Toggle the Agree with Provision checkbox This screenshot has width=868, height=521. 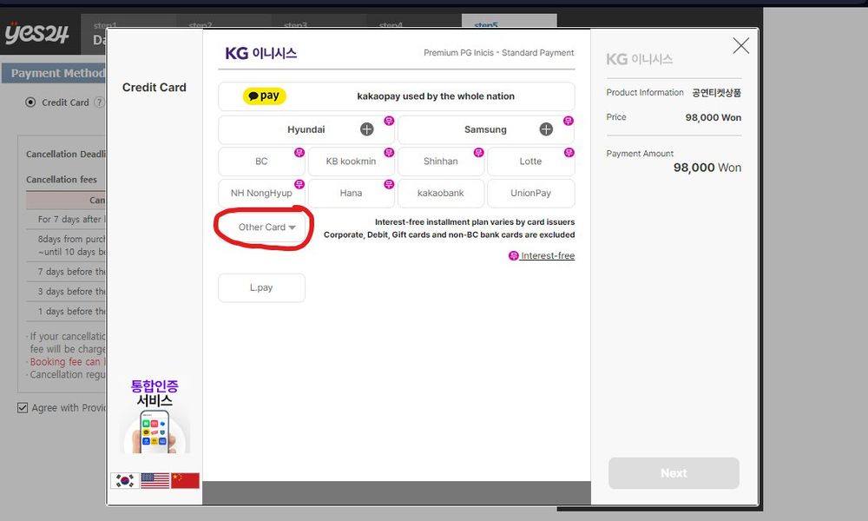tap(23, 408)
